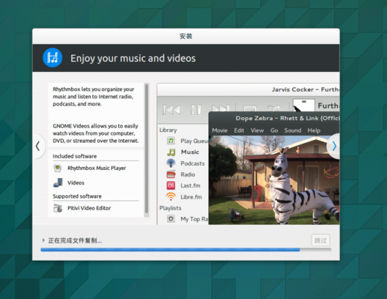This screenshot has height=299, width=387.
Task: Click the Dope Zebra video window title
Action: coord(287,118)
